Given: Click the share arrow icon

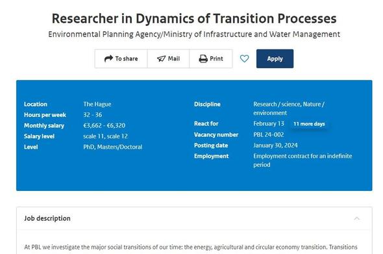Looking at the screenshot, I should [108, 58].
